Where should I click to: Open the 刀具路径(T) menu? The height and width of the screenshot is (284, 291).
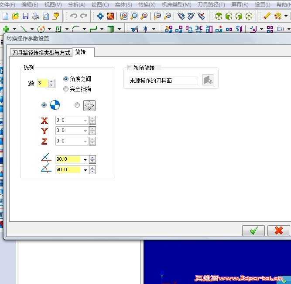(x=211, y=5)
